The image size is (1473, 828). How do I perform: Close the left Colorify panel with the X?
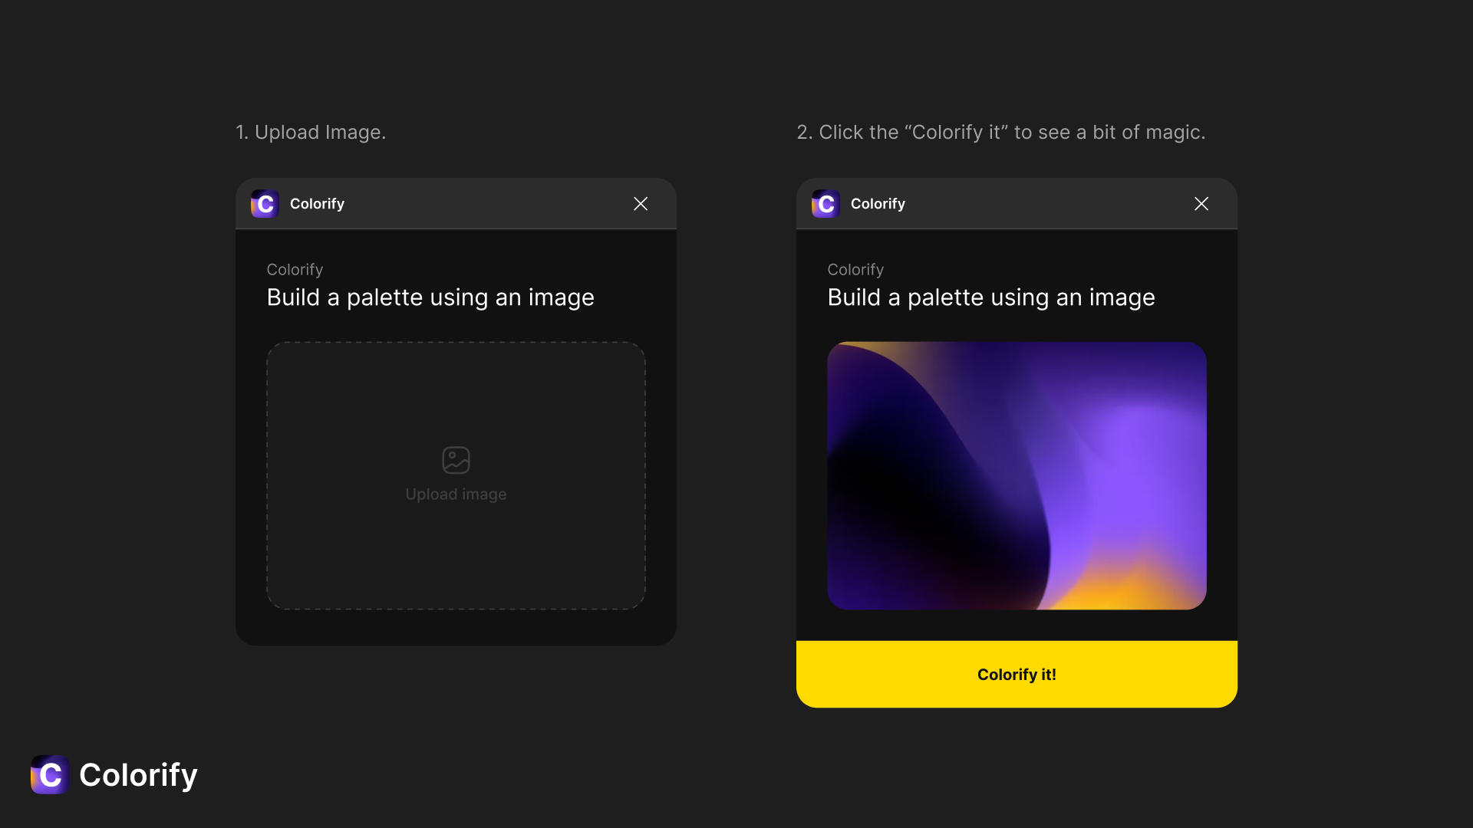point(641,204)
